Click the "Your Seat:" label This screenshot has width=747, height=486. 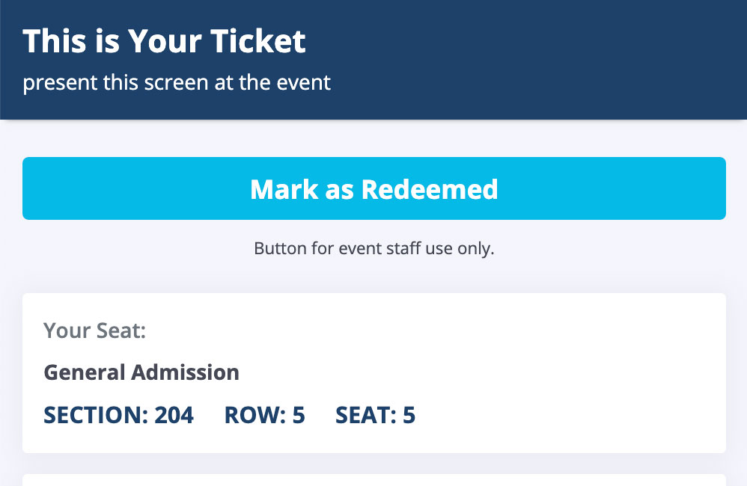pyautogui.click(x=94, y=330)
